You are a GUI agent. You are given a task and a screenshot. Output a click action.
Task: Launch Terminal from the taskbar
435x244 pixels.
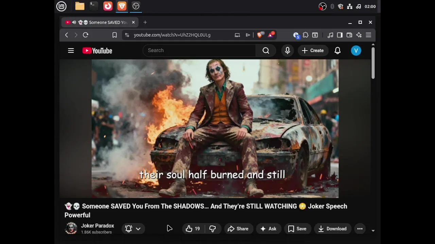94,6
